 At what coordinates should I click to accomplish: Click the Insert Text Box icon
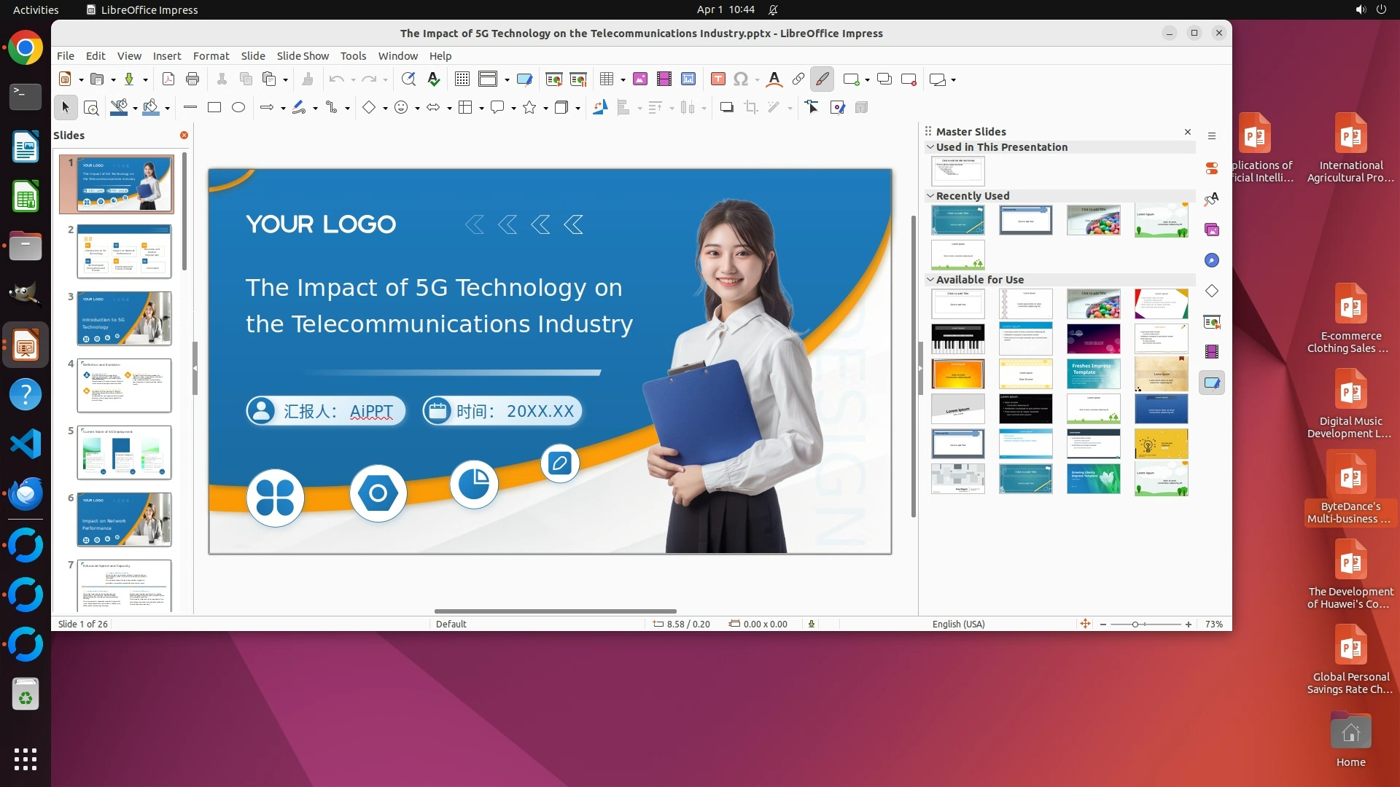coord(717,79)
